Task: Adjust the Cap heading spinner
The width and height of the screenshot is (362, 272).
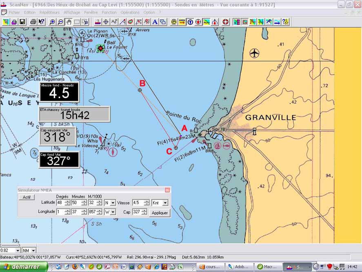Action: tap(144, 212)
